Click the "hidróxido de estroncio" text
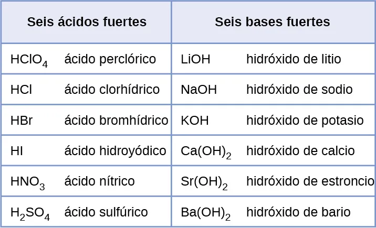This screenshot has height=228, width=376. tap(310, 181)
